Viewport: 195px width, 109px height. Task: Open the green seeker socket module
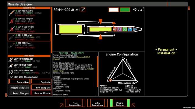coord(125,29)
